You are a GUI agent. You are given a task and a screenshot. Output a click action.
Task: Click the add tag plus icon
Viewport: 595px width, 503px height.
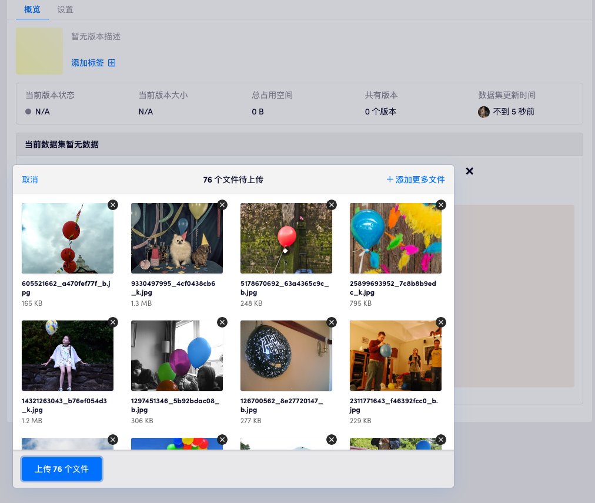coord(112,63)
